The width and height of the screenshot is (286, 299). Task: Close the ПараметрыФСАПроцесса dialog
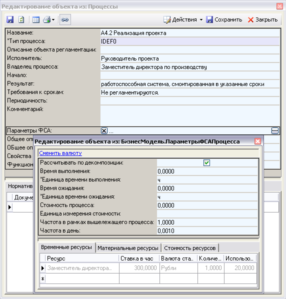[257, 141]
